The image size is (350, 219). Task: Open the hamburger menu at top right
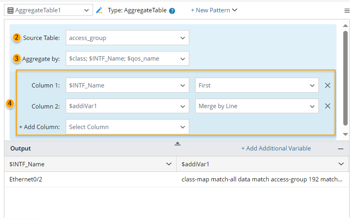(346, 11)
